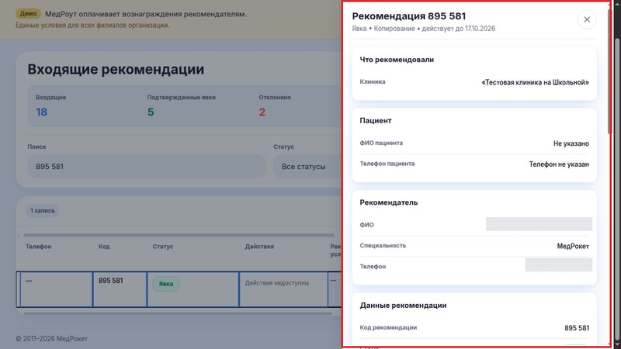The width and height of the screenshot is (621, 349).
Task: Close the Рекомендация 895 581 panel
Action: tap(587, 19)
